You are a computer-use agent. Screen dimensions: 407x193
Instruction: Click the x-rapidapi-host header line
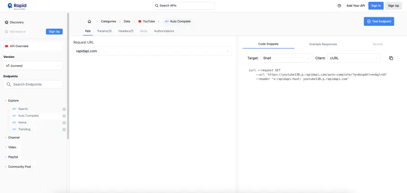tap(302, 79)
